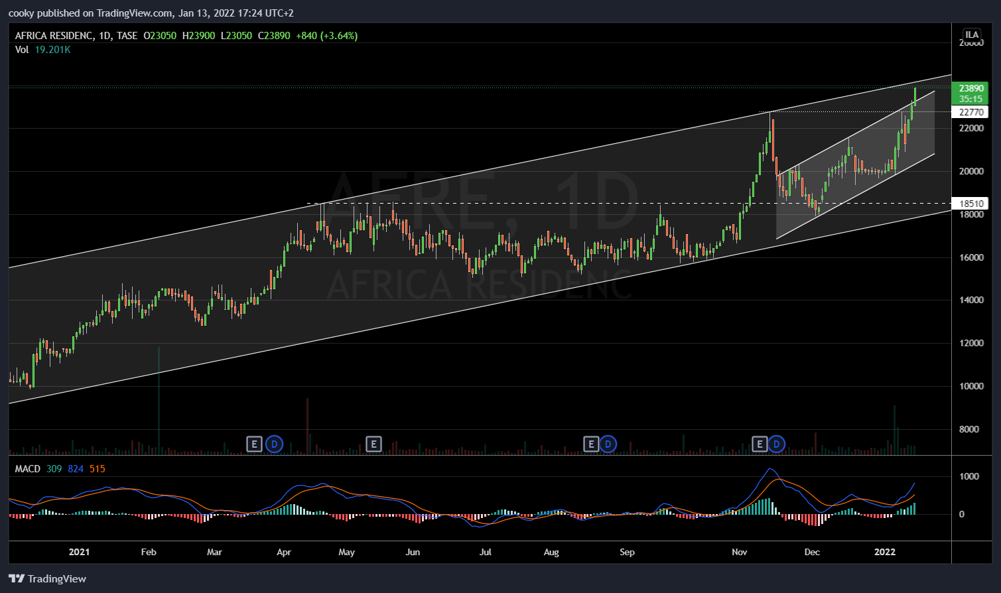Click 12000 on the price axis
1001x593 pixels.
[x=971, y=343]
